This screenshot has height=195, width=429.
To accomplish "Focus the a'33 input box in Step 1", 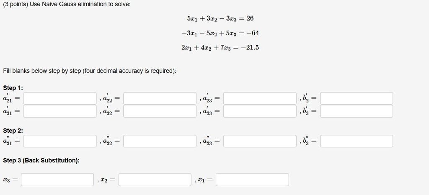I will (260, 111).
